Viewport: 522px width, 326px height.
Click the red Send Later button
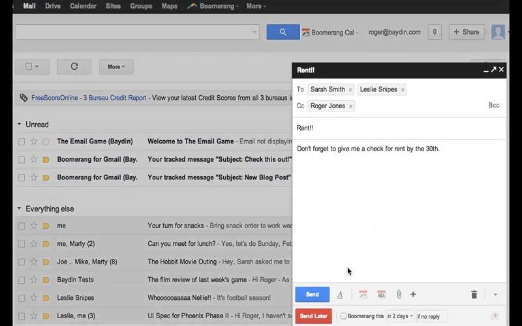click(313, 316)
